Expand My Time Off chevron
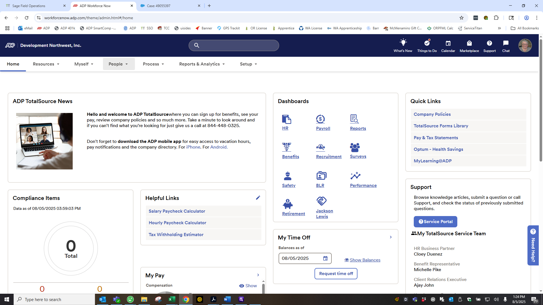543x305 pixels. (x=391, y=237)
